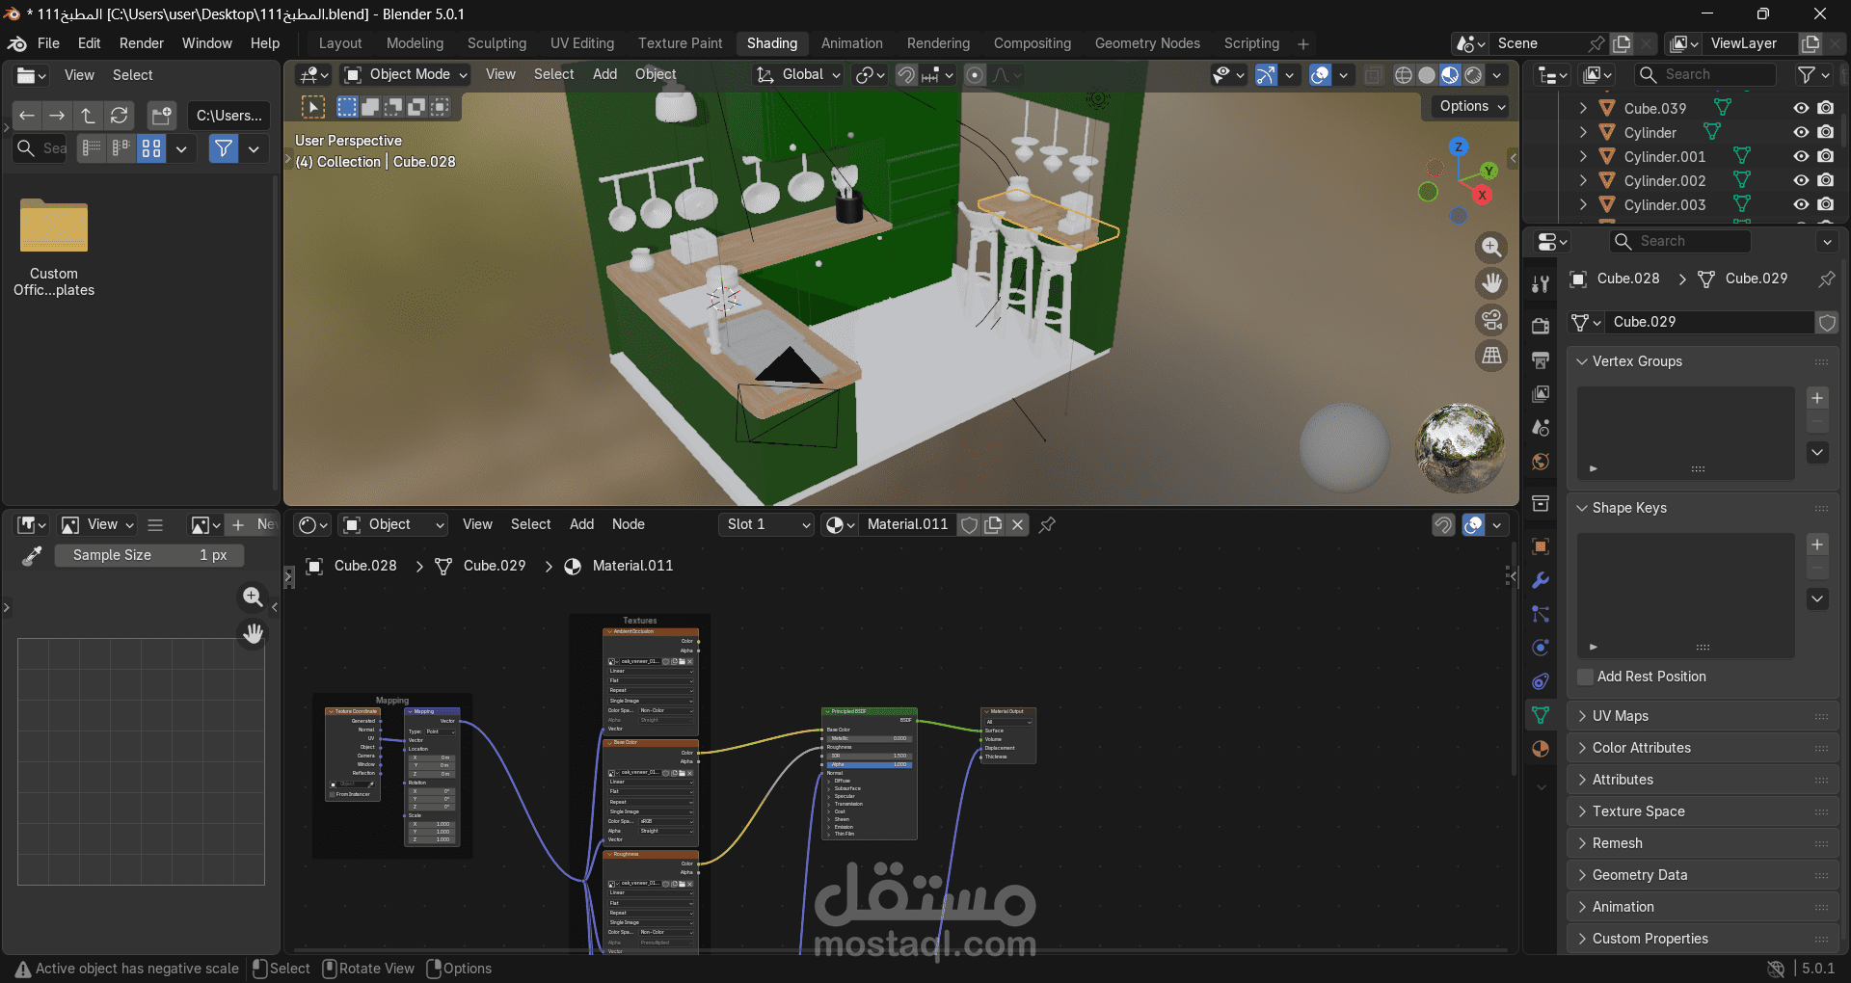Switch to the UV Editing workspace tab
1851x983 pixels.
(582, 43)
